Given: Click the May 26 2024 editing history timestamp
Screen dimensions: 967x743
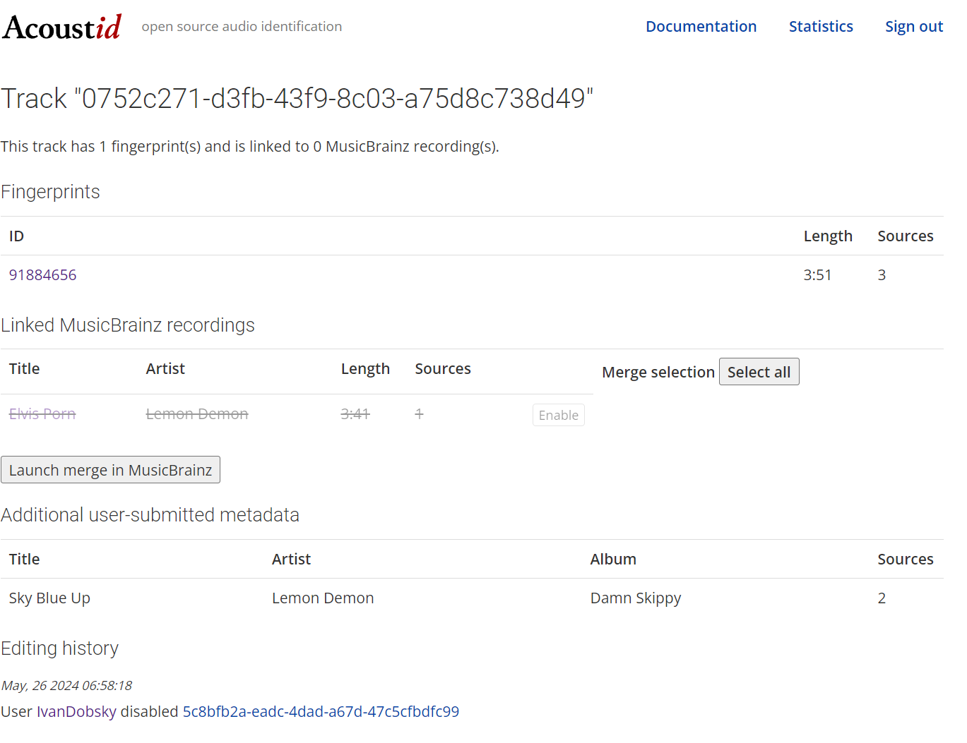Looking at the screenshot, I should (67, 685).
